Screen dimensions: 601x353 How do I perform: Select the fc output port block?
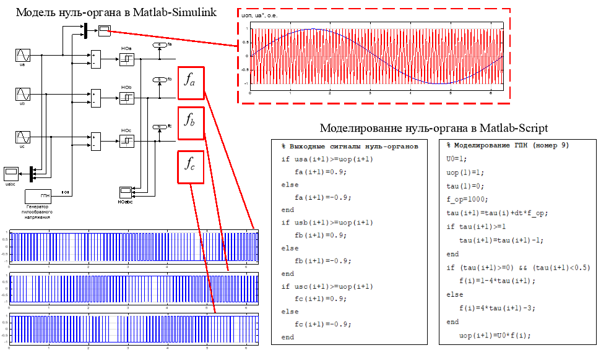click(160, 126)
